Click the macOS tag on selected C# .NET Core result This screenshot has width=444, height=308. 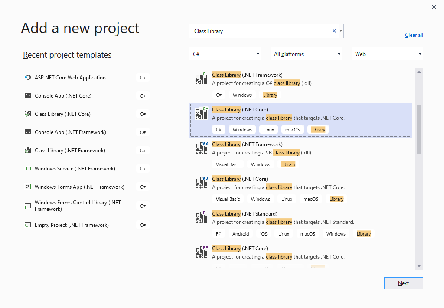coord(293,130)
